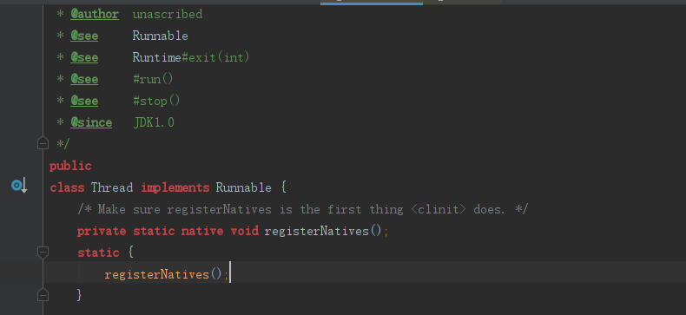Screen dimensions: 686x315
Task: Click the word unascribed after @author
Action: [x=167, y=15]
